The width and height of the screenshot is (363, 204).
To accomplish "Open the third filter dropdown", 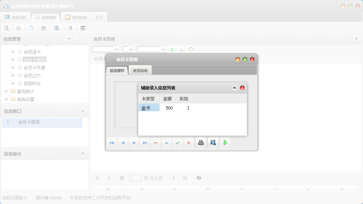I will (x=163, y=49).
